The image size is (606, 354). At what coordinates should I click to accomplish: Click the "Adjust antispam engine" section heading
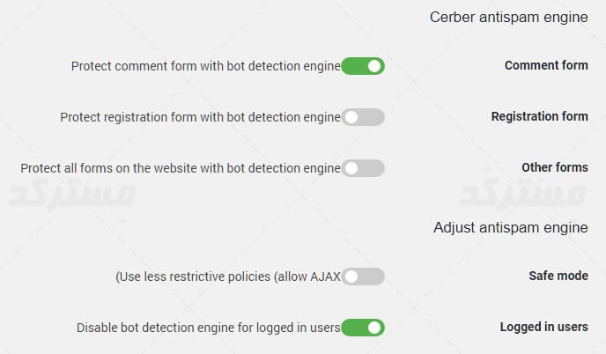pos(510,228)
